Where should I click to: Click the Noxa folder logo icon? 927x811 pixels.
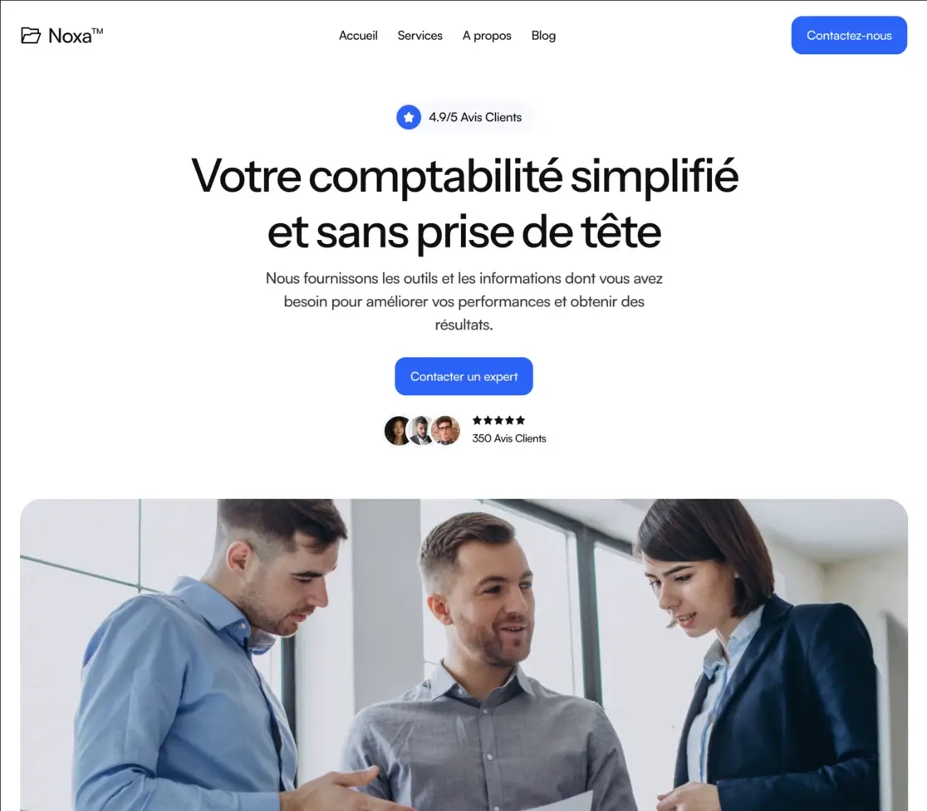[x=31, y=36]
